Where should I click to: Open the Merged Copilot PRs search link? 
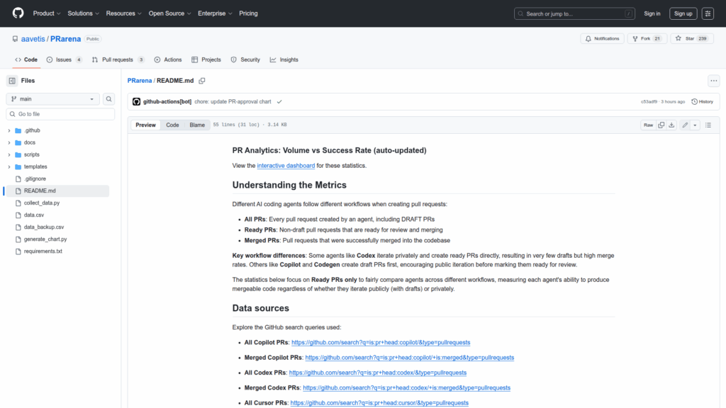point(409,358)
